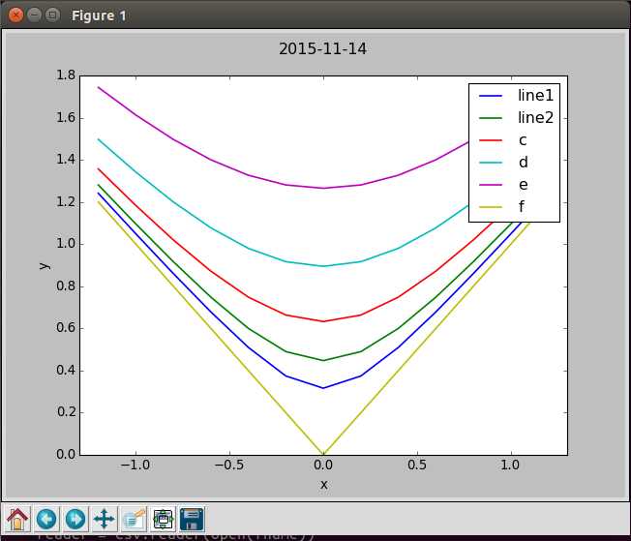Image resolution: width=631 pixels, height=541 pixels.
Task: Click the y axis label
Action: 45,266
